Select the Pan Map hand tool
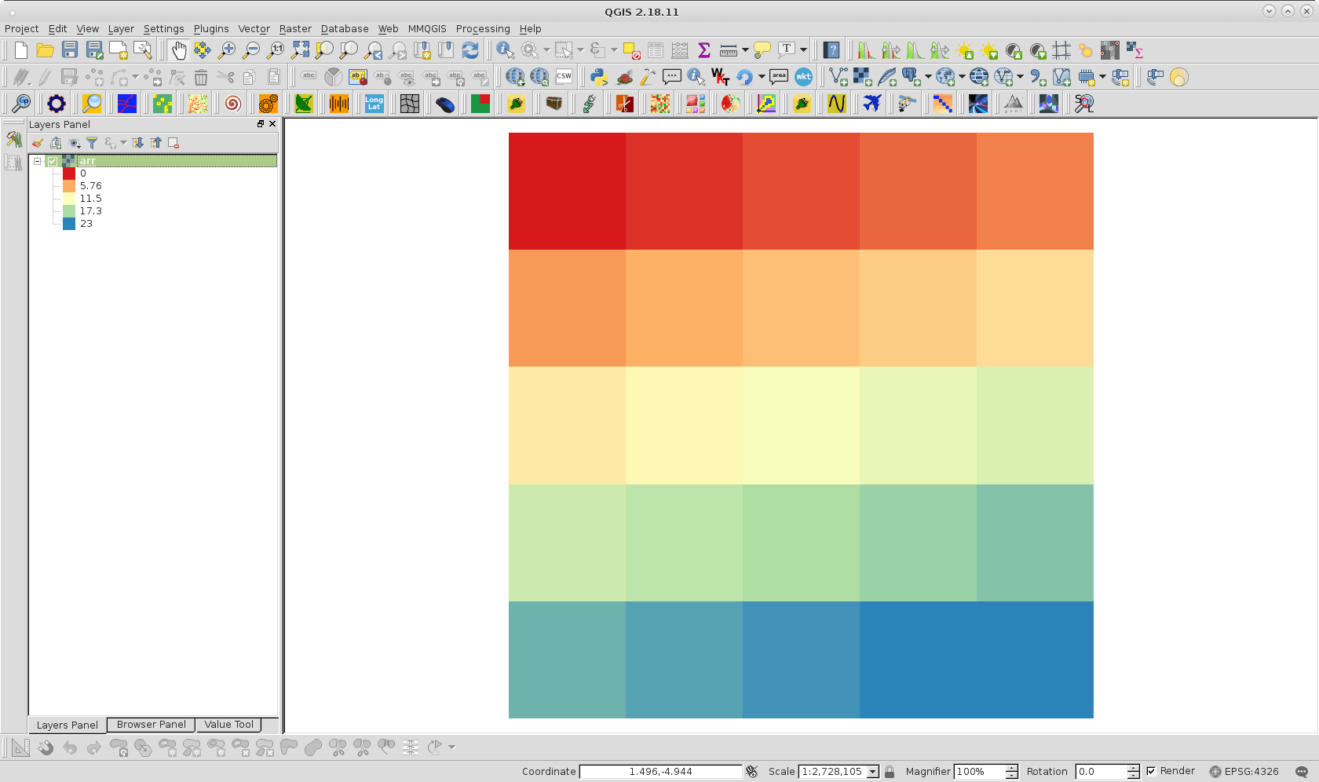1319x782 pixels. coord(179,50)
